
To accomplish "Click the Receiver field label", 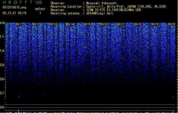I will (57, 10).
